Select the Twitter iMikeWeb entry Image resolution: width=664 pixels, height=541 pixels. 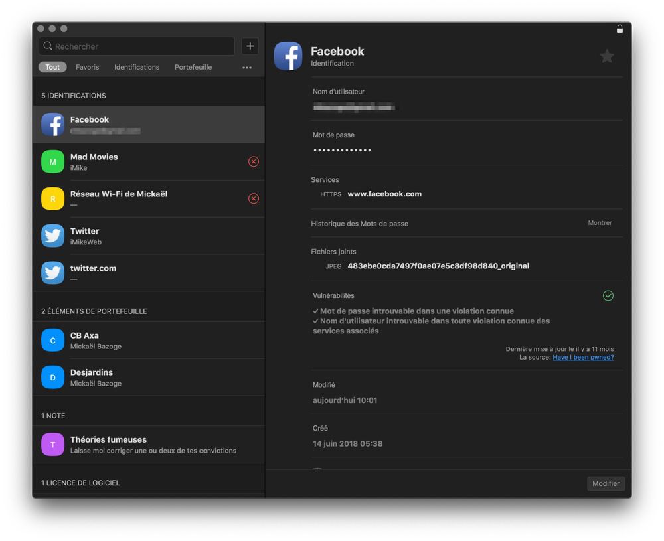(149, 236)
